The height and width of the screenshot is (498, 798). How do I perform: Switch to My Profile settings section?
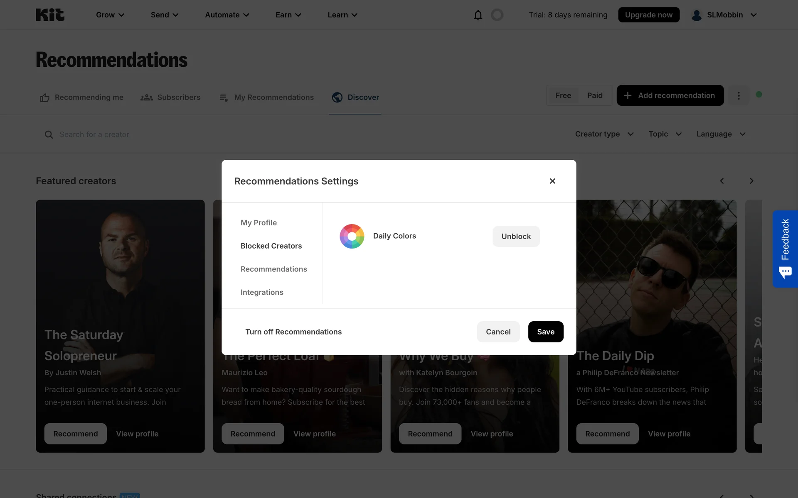tap(259, 222)
